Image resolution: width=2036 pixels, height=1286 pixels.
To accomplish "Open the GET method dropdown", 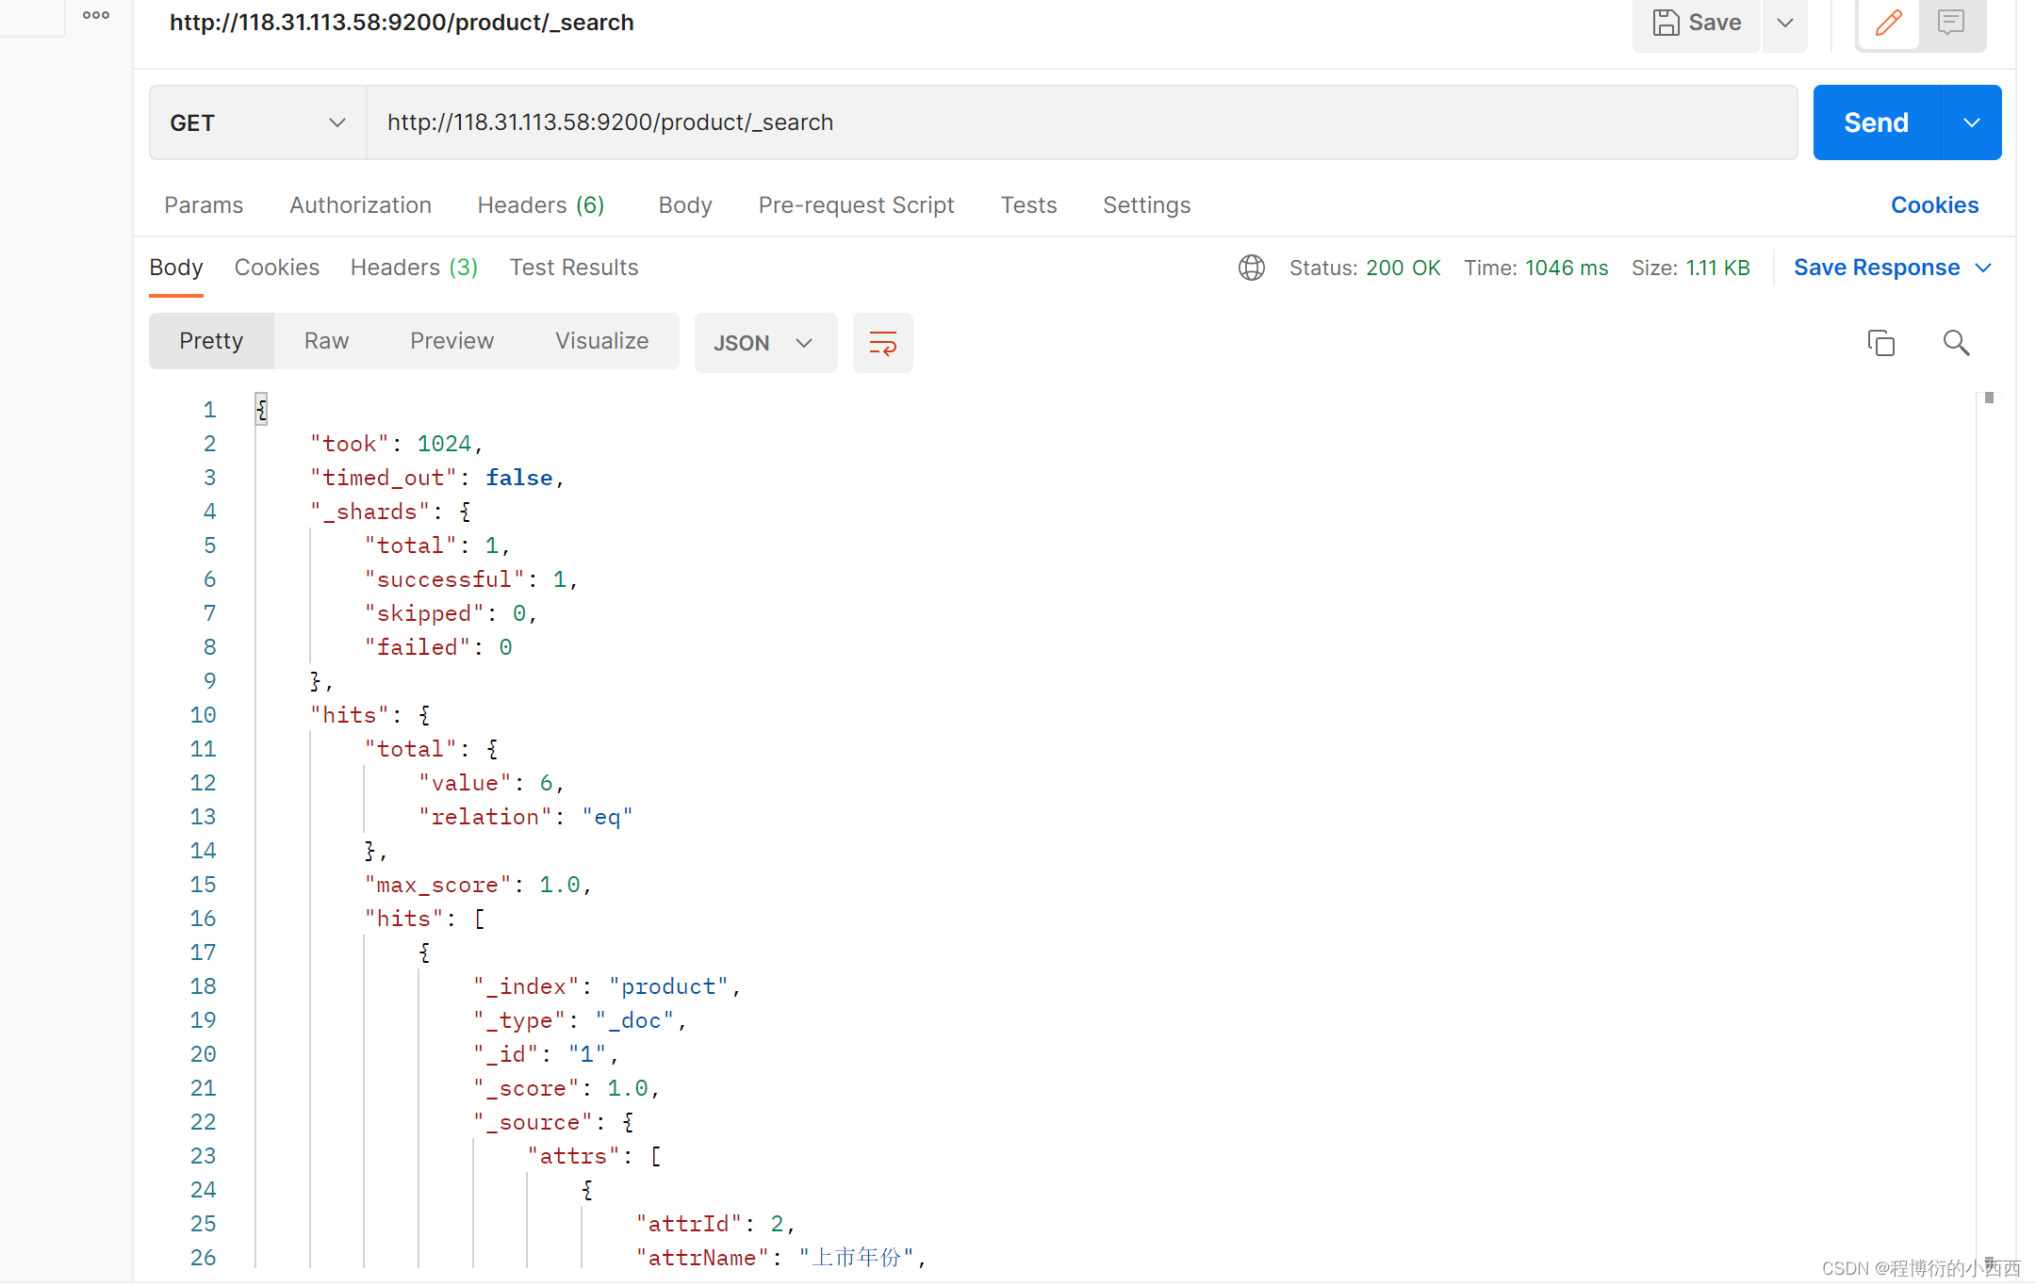I will 257,123.
